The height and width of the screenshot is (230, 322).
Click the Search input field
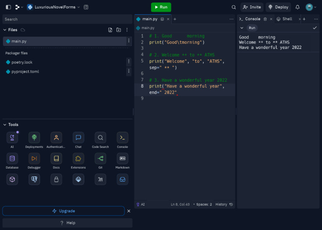click(67, 19)
